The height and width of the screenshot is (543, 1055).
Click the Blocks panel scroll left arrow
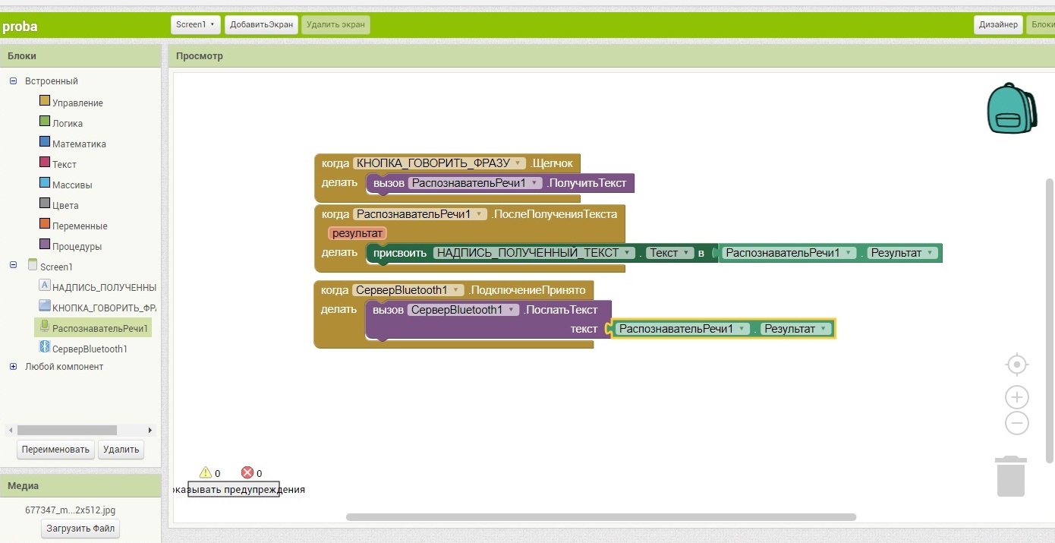click(10, 430)
